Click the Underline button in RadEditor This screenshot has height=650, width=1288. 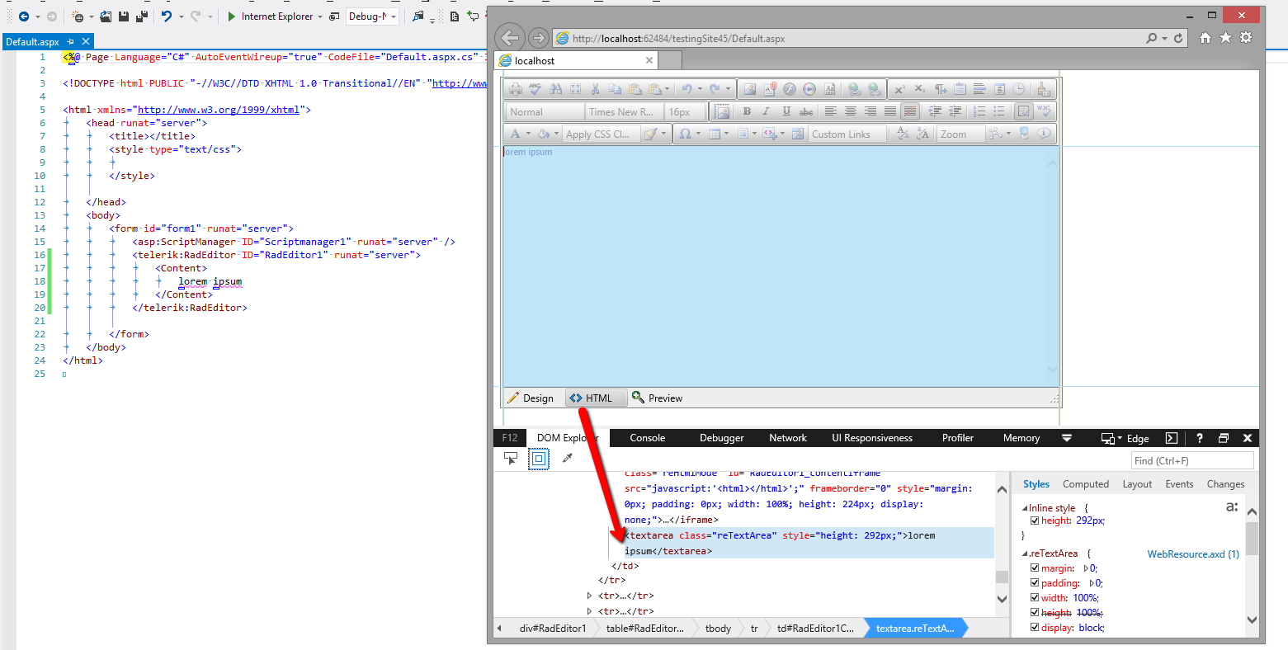786,111
